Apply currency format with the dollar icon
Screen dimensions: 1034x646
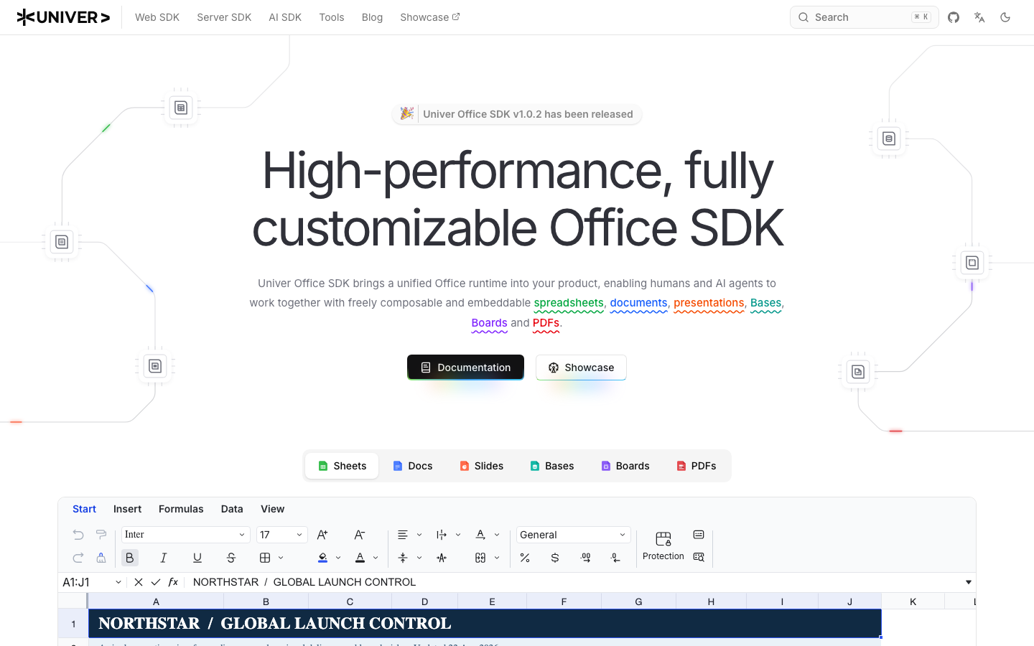(x=555, y=558)
